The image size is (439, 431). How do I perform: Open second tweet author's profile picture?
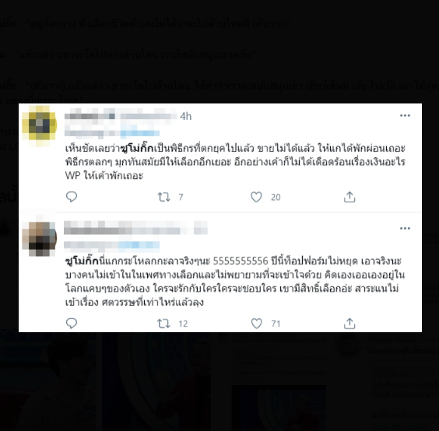point(40,238)
